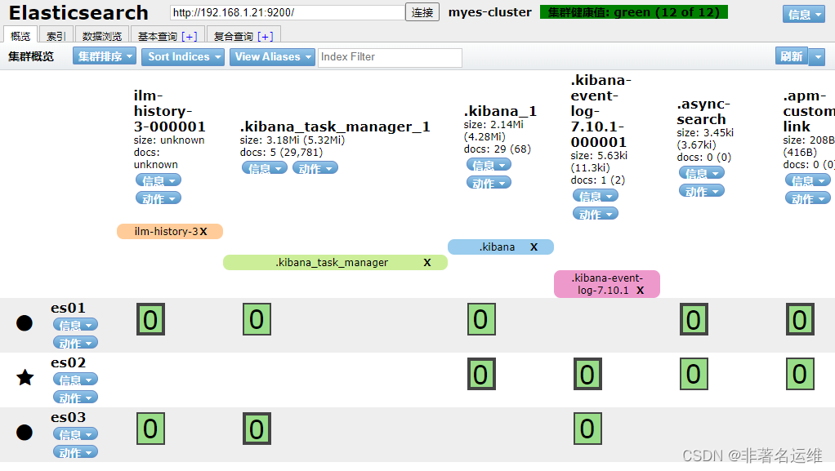Select shard 0 of .async-search on es01
835x471 pixels.
click(x=694, y=319)
